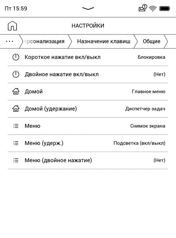This screenshot has width=176, height=238.
Task: Open the Блокировка value for short press
Action: 151,57
